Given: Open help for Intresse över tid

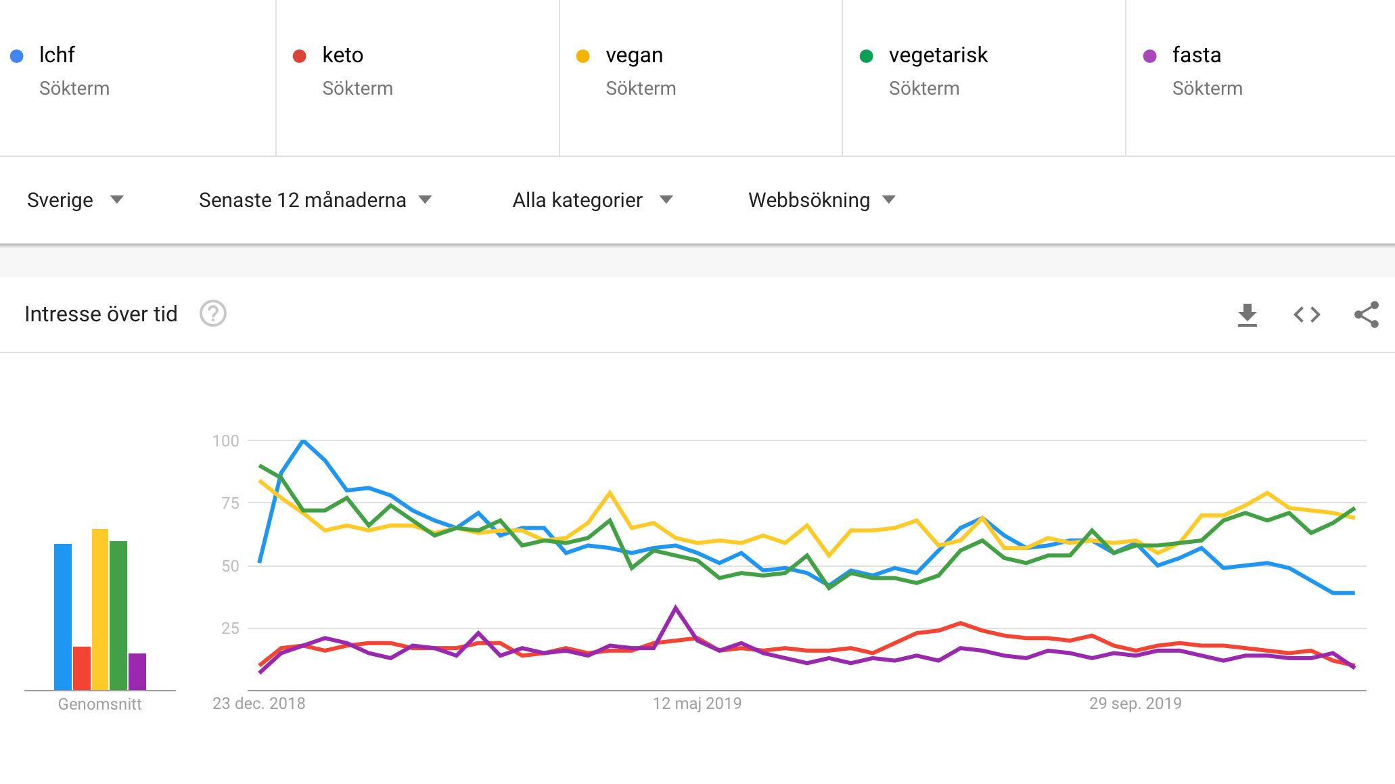Looking at the screenshot, I should 213,314.
